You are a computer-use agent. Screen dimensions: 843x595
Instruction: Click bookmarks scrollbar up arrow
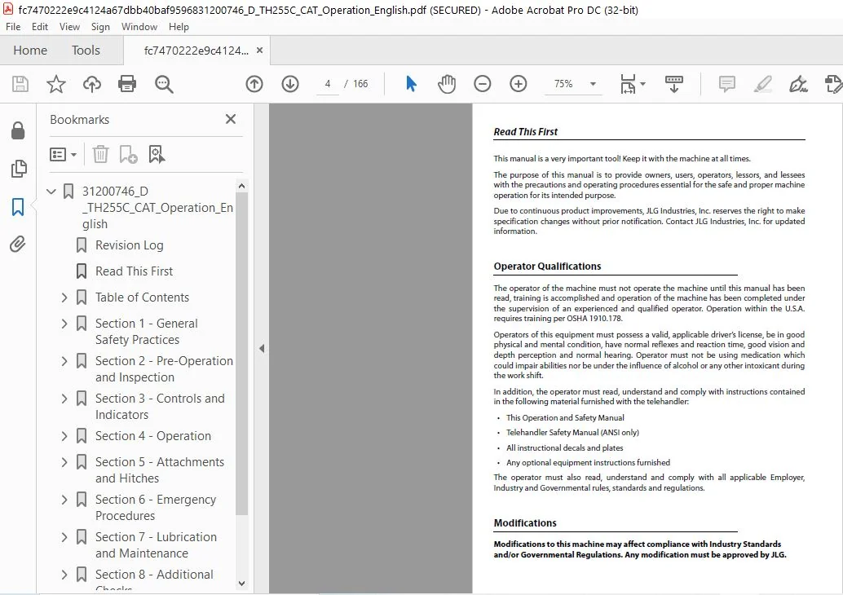(x=241, y=186)
